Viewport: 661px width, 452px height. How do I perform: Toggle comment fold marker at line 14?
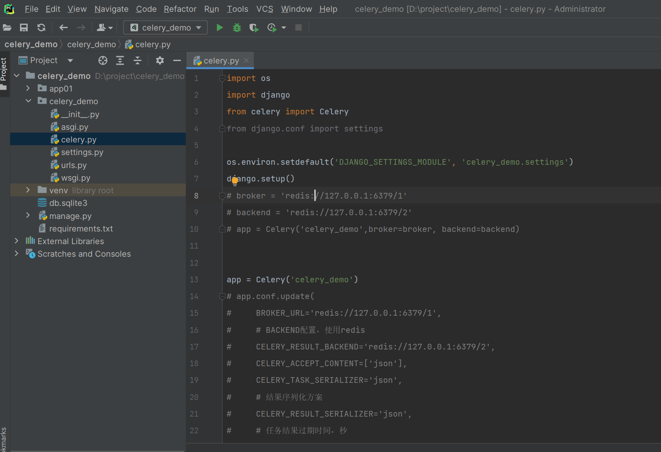(222, 296)
